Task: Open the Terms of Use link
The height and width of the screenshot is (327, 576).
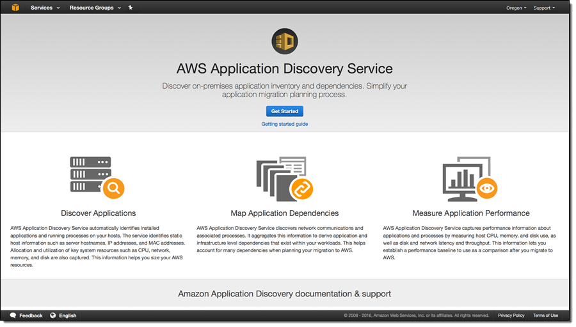Action: pyautogui.click(x=545, y=316)
